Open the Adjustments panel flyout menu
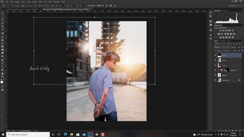This screenshot has width=244, height=137. [x=242, y=25]
